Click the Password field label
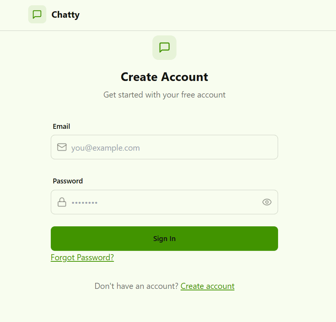Viewport: 336px width, 322px height. point(68,181)
